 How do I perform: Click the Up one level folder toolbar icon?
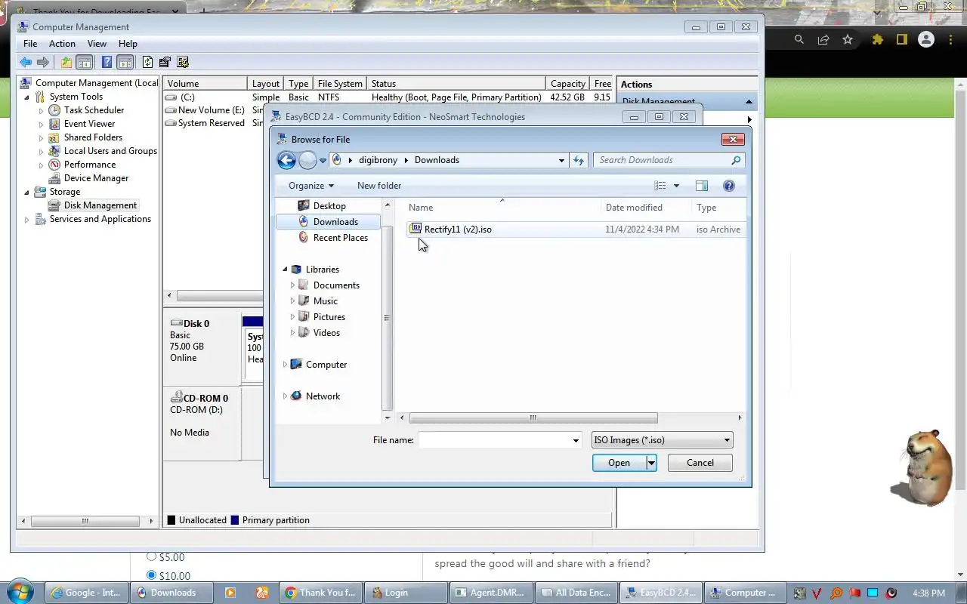click(66, 63)
